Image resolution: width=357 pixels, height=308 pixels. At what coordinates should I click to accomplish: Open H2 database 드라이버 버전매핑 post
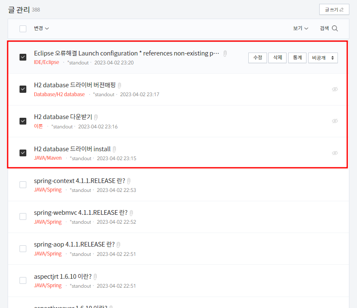point(75,85)
